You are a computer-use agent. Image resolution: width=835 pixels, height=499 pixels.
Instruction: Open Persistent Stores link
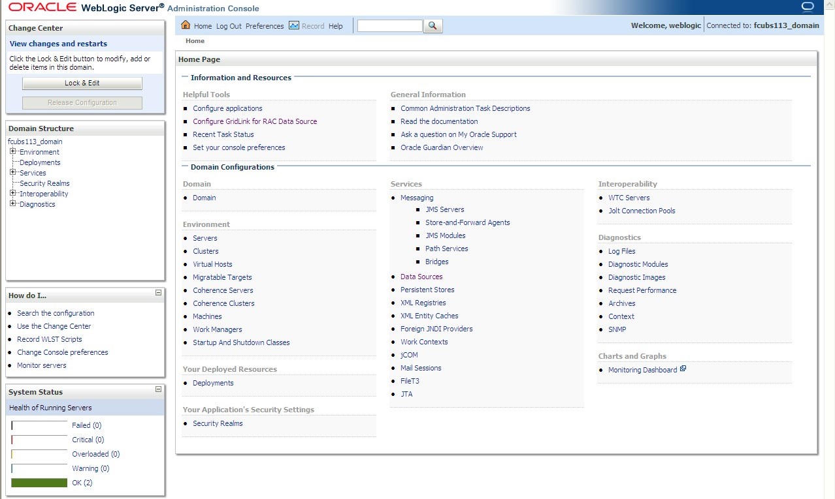point(427,290)
